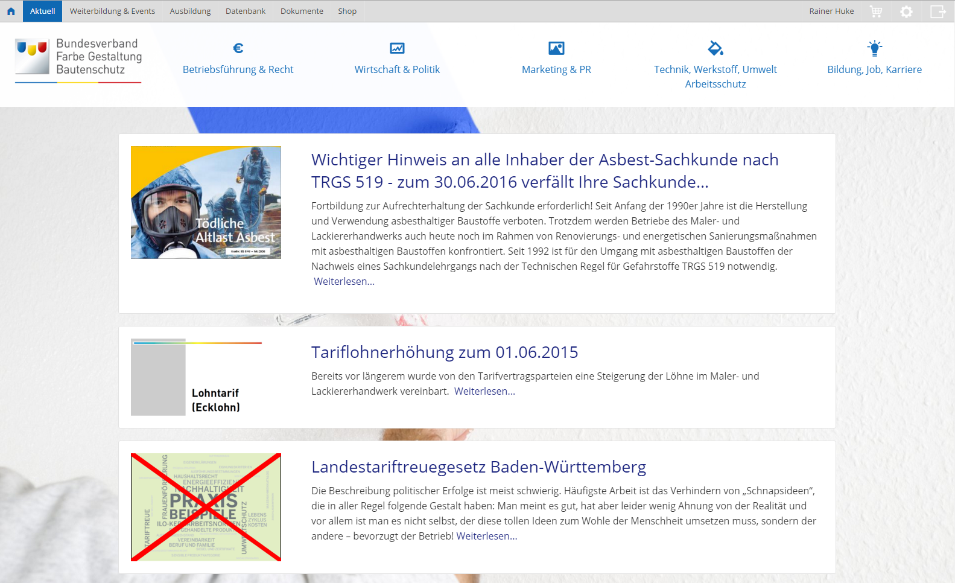The image size is (955, 583).
Task: Go to Datenbank
Action: (x=246, y=11)
